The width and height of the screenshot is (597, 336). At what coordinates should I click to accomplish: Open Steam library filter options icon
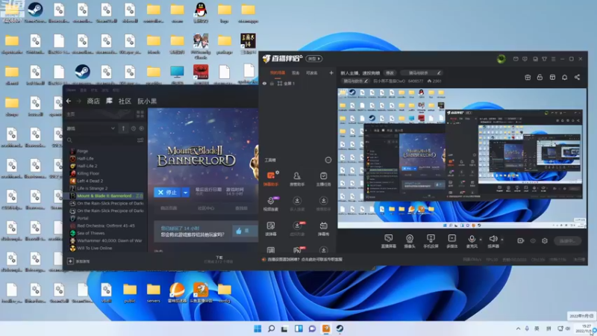click(140, 140)
